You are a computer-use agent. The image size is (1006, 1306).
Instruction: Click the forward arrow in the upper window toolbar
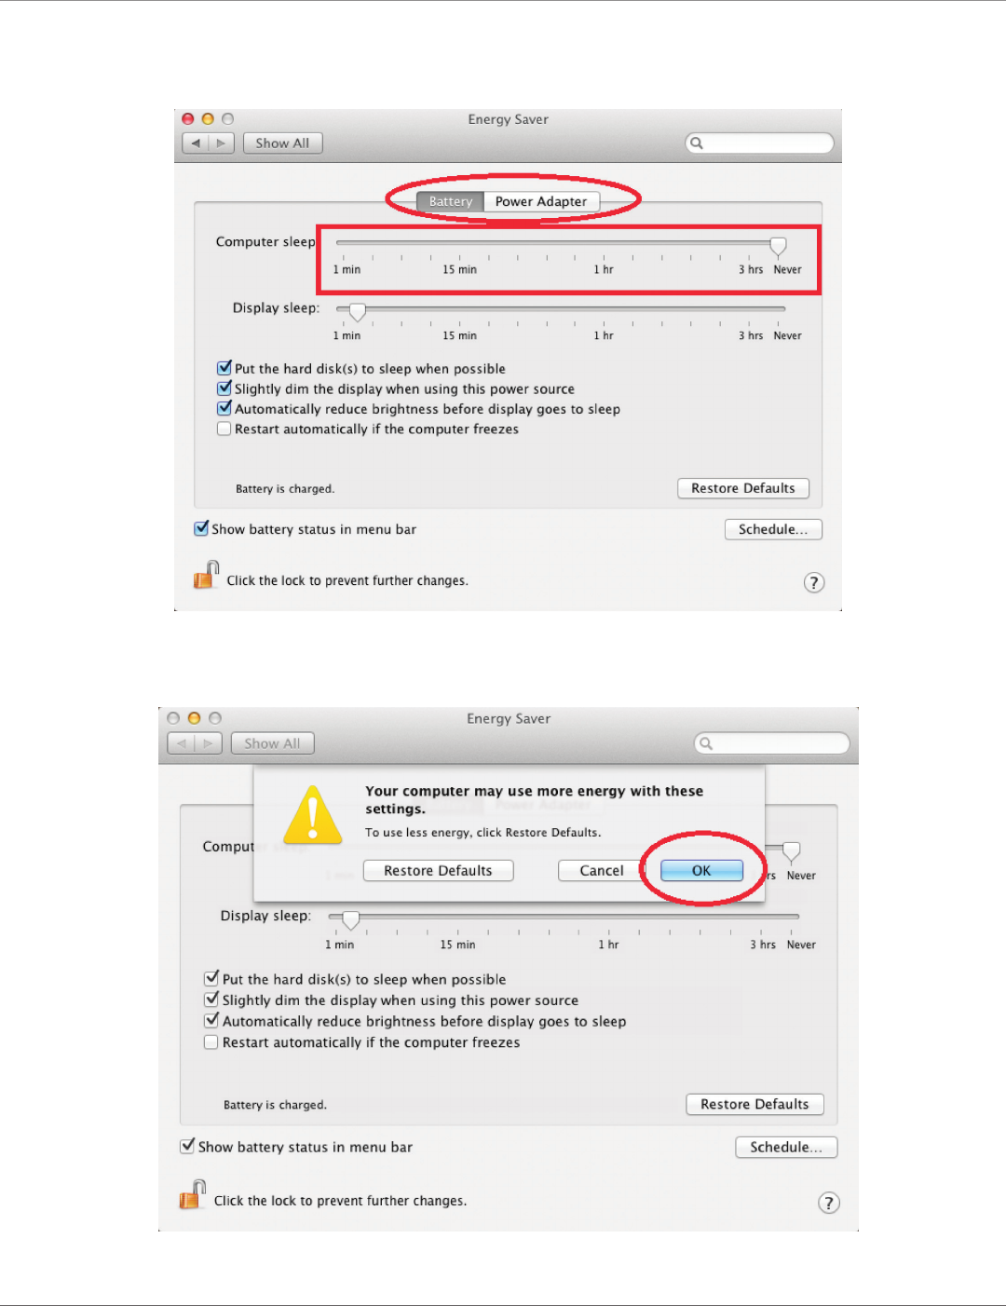tap(222, 143)
